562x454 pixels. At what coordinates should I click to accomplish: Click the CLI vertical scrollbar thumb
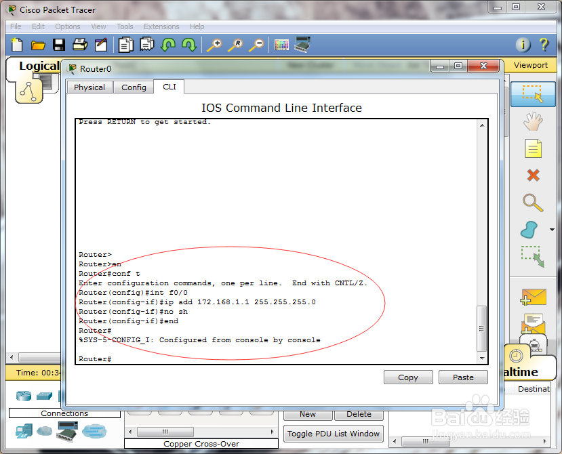482,328
